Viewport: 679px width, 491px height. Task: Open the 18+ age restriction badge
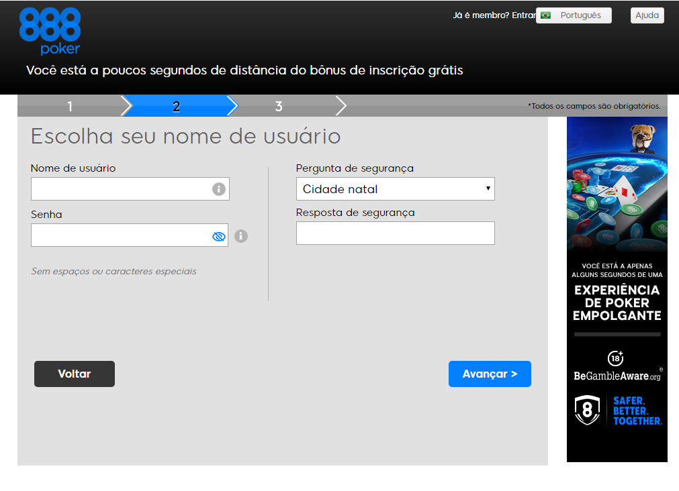pyautogui.click(x=615, y=358)
